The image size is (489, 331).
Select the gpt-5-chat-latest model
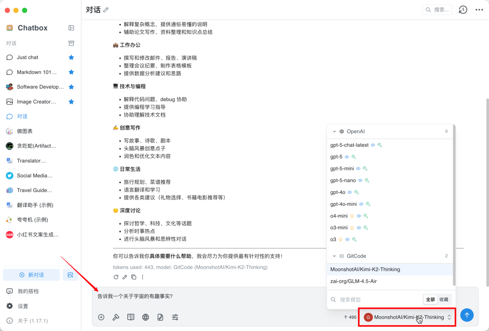[390, 145]
